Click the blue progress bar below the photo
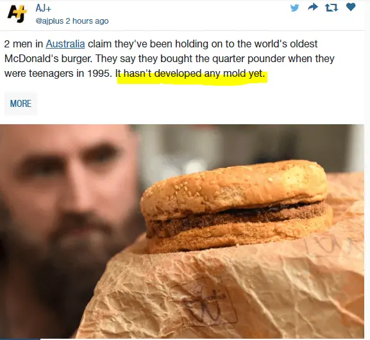This screenshot has height=340, width=370. (20, 339)
